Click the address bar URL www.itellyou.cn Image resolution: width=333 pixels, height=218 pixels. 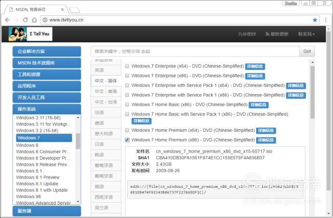[66, 20]
